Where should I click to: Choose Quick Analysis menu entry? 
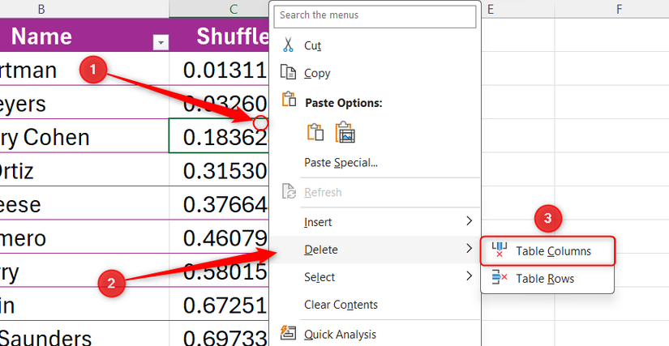pos(375,334)
